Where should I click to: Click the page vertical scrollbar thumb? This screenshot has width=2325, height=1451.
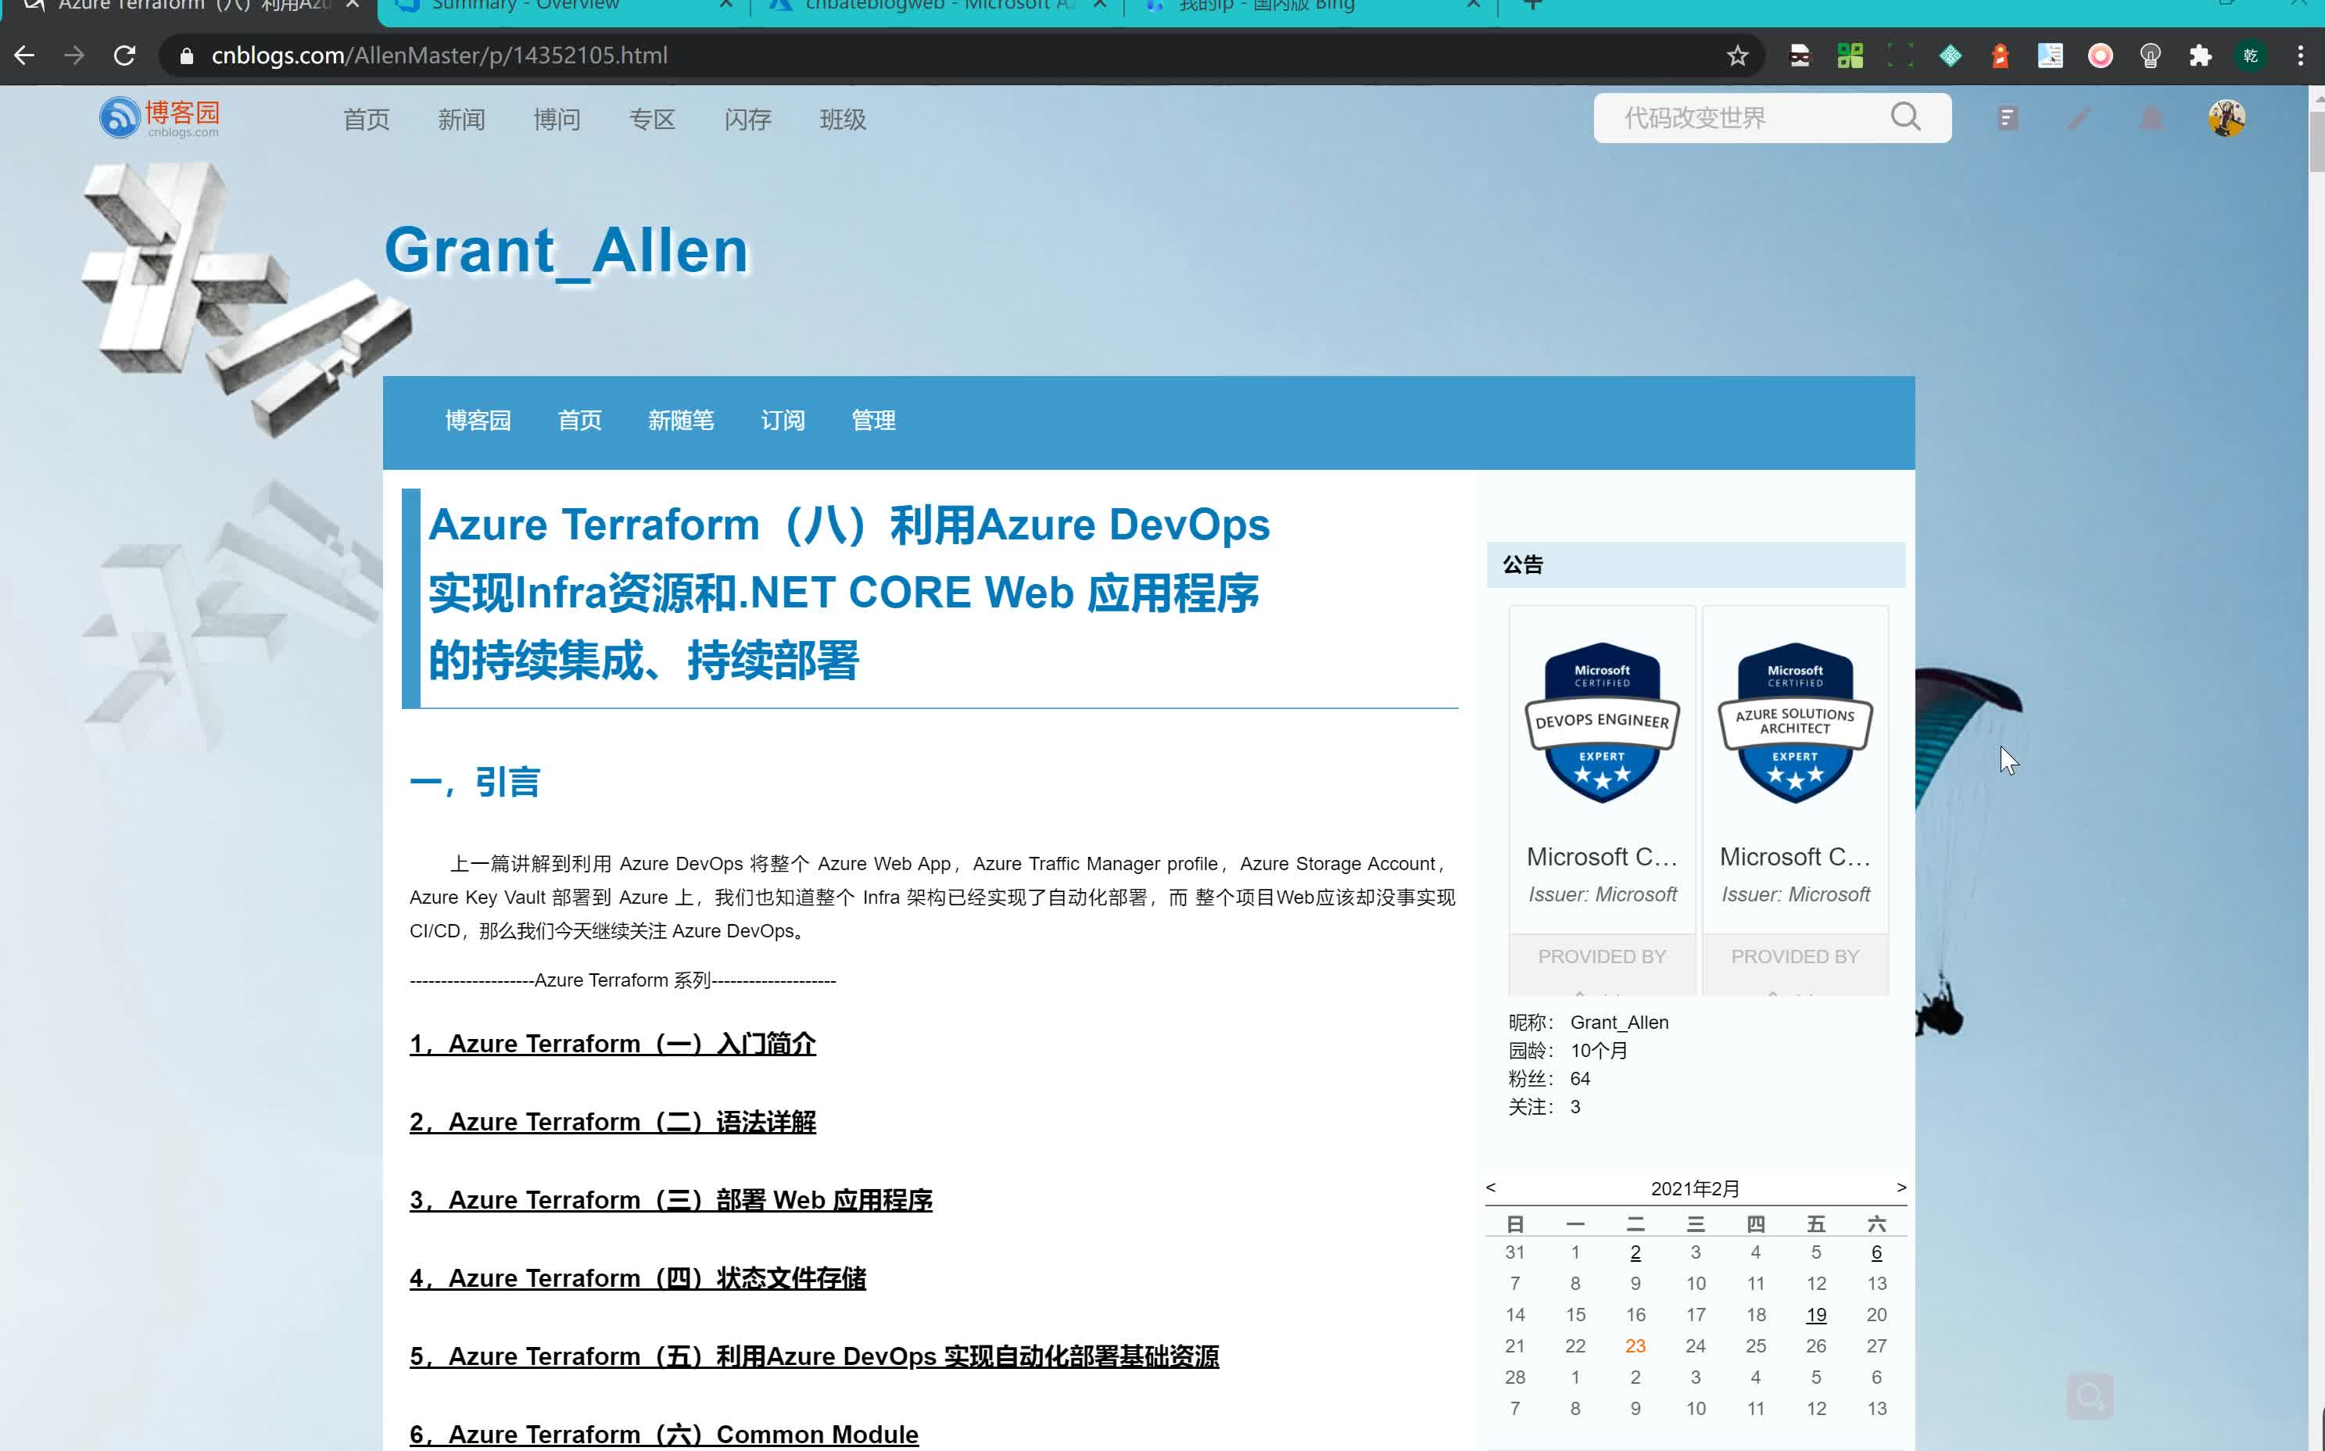pos(2316,141)
